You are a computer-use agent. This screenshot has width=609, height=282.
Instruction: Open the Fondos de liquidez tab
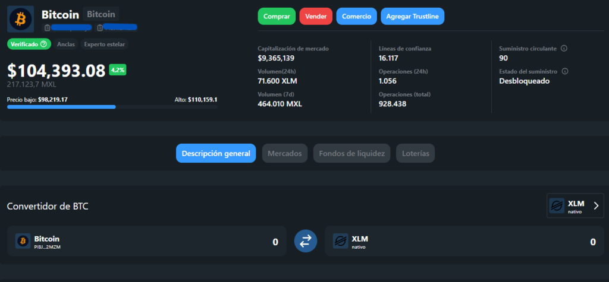point(352,153)
